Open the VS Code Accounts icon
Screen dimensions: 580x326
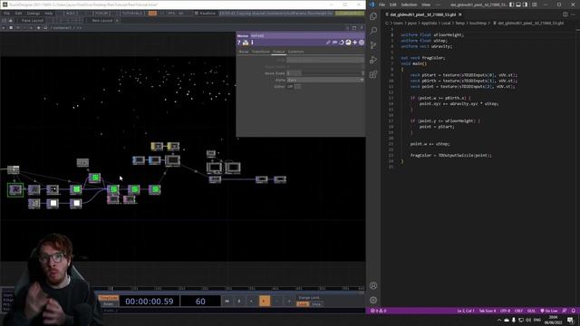click(373, 285)
